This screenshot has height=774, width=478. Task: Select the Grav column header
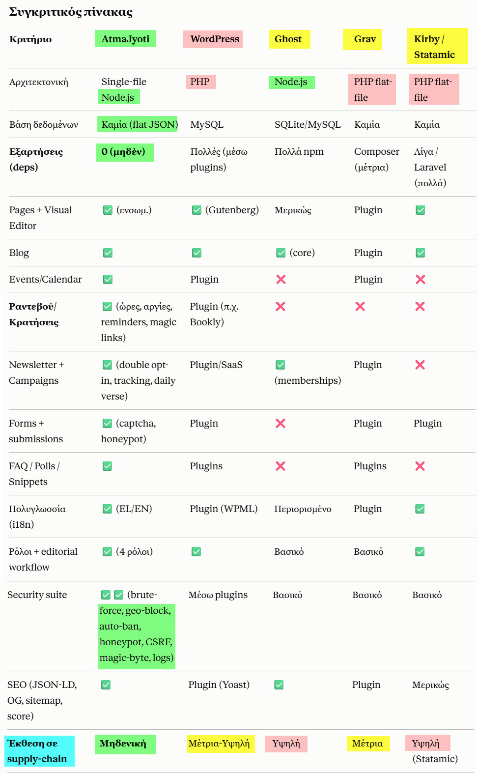[363, 39]
